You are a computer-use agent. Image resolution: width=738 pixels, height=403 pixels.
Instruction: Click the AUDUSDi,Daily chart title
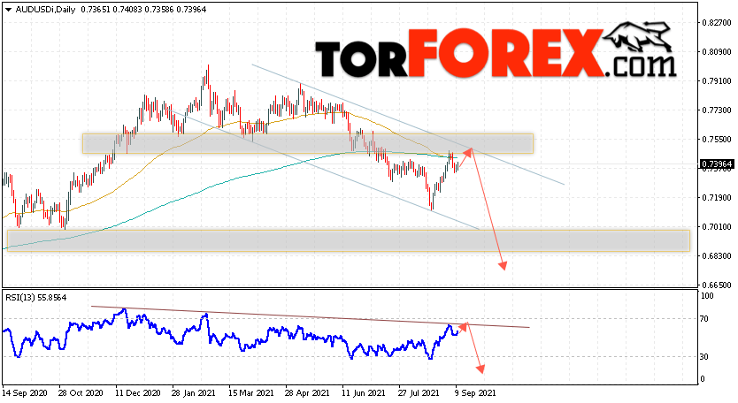[x=45, y=10]
